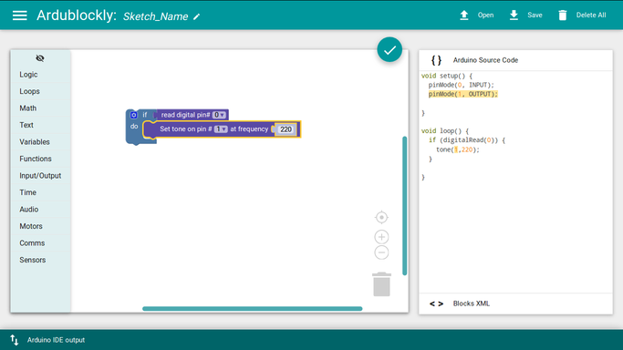Click the curly braces source code icon
Viewport: 623px width, 350px height.
point(436,60)
